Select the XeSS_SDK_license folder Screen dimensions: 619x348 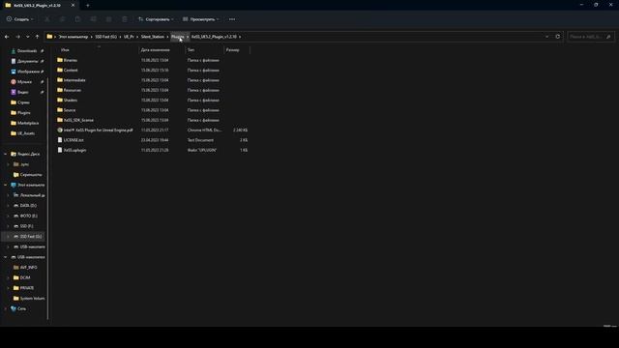78,120
